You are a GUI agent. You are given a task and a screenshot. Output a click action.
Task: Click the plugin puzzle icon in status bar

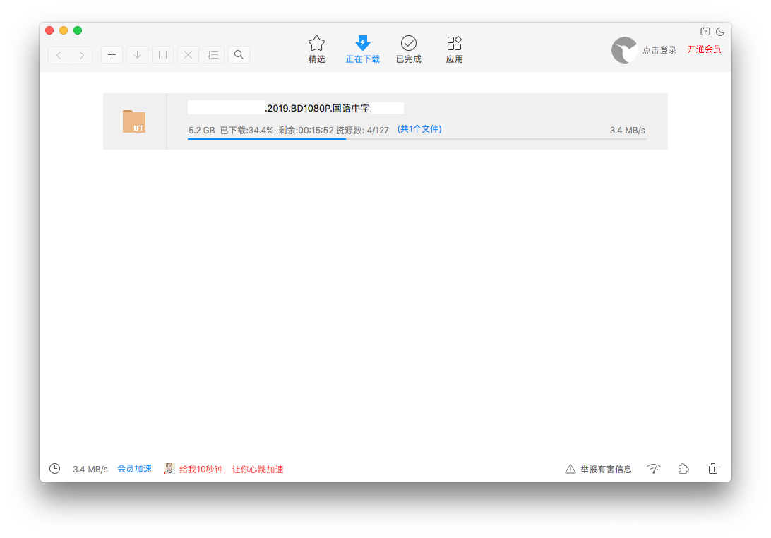click(x=683, y=469)
